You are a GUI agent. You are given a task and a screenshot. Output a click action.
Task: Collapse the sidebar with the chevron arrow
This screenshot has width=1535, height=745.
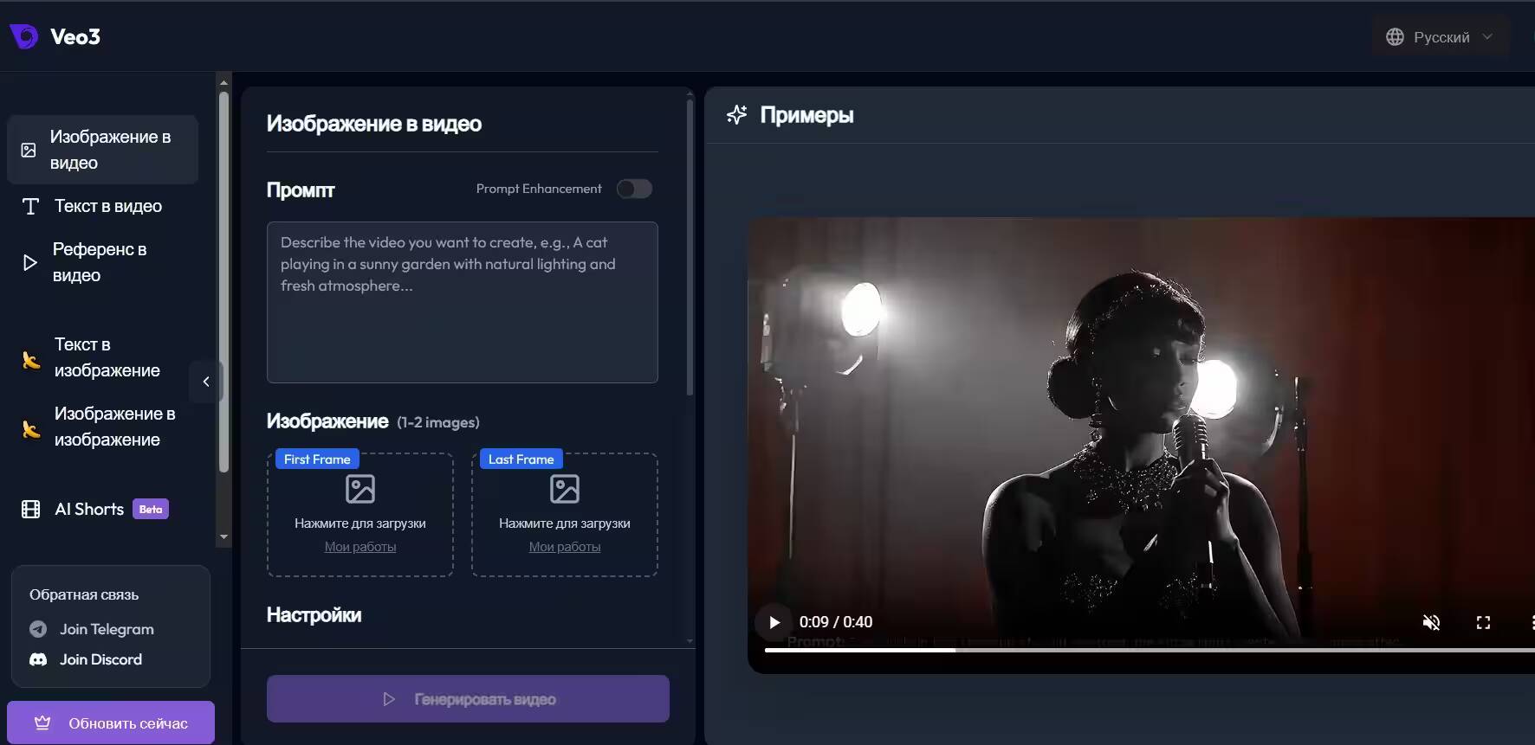[206, 382]
